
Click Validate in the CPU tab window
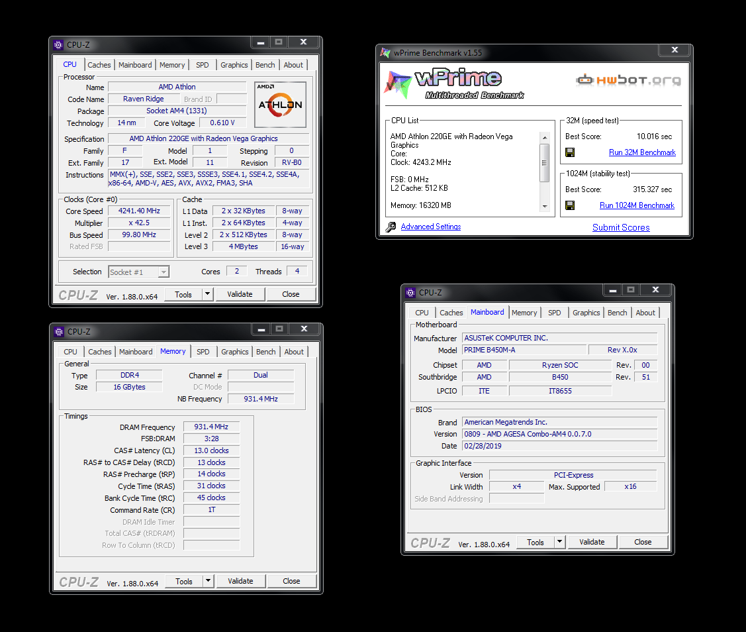click(x=240, y=294)
